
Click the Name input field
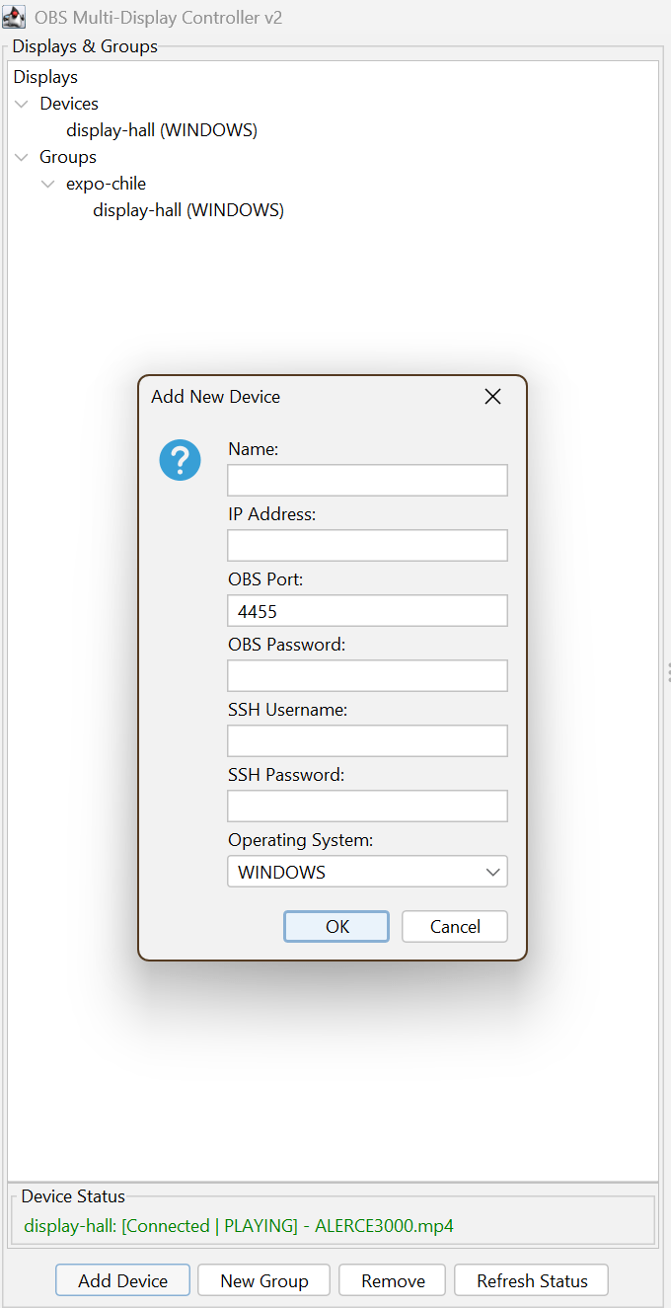click(x=367, y=481)
